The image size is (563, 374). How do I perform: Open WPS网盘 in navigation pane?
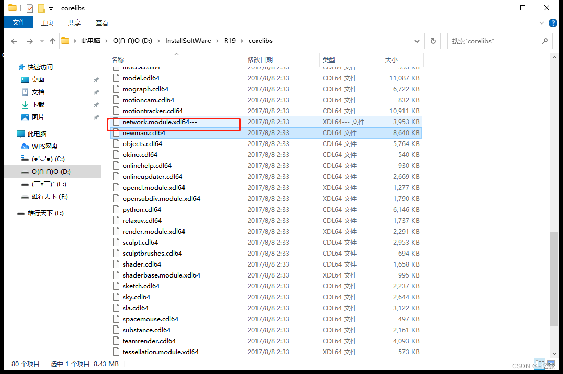pos(44,147)
